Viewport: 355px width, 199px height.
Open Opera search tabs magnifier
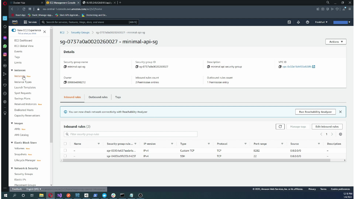point(328,2)
